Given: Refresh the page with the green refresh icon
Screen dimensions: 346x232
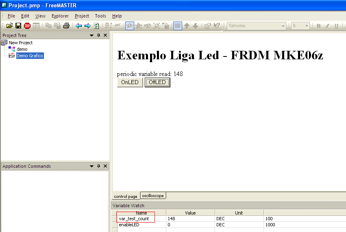Looking at the screenshot, I should click(x=96, y=26).
